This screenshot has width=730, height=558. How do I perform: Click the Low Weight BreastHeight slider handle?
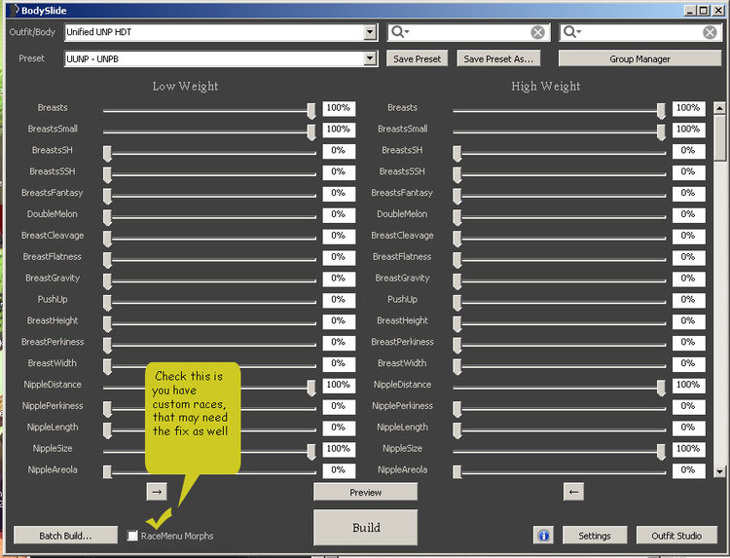click(x=107, y=324)
